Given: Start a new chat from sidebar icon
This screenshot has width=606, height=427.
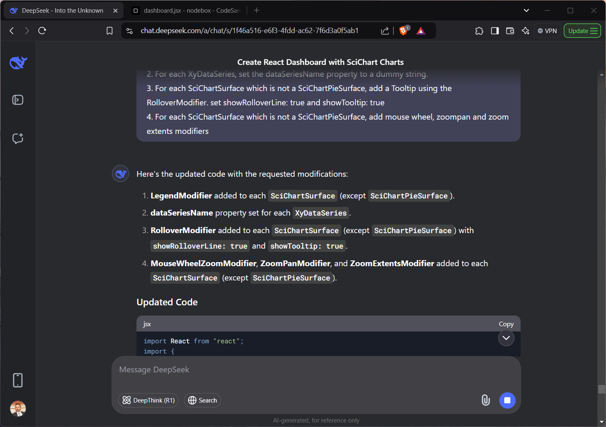Looking at the screenshot, I should coord(18,138).
